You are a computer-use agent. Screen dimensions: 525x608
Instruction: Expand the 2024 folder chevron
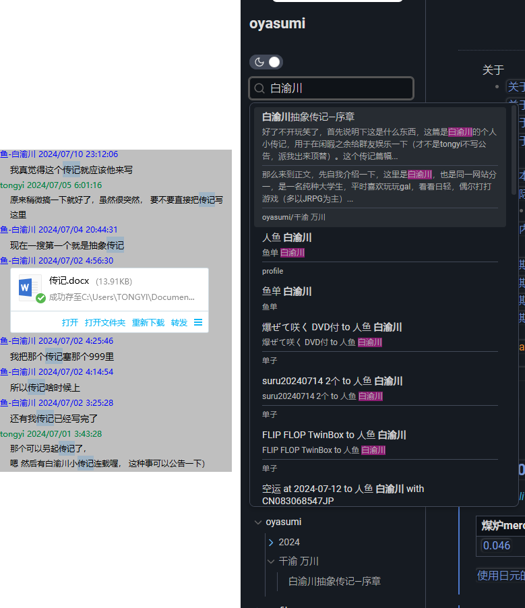pyautogui.click(x=271, y=543)
